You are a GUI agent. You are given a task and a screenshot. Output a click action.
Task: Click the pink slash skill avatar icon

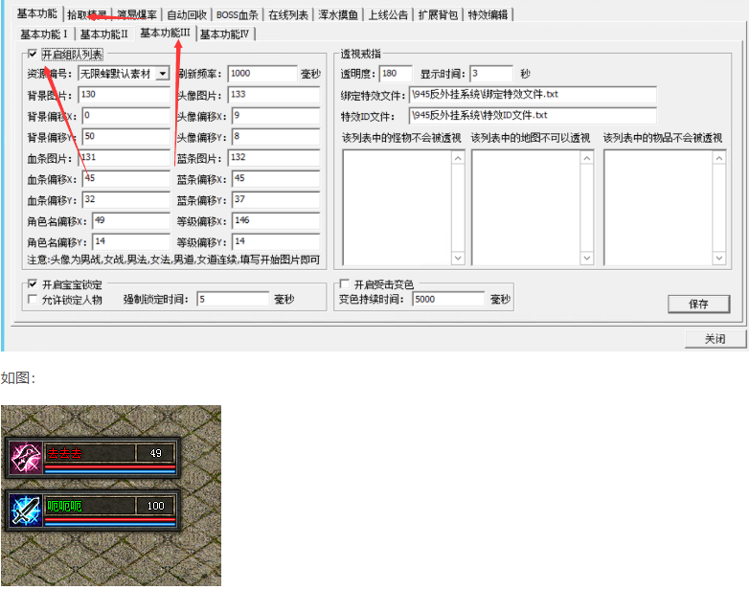point(23,457)
